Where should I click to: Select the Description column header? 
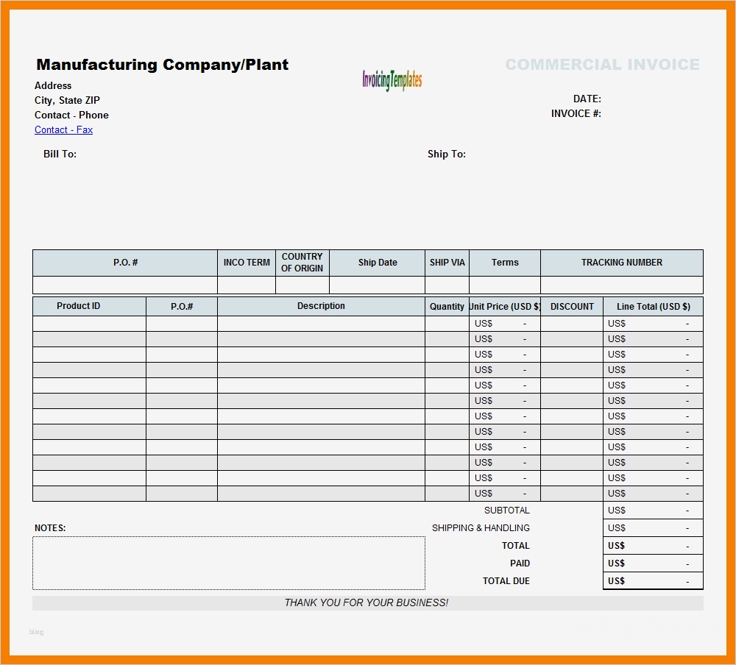(321, 306)
